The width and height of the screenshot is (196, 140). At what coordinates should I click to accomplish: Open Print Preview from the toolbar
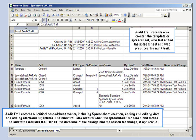(39, 15)
